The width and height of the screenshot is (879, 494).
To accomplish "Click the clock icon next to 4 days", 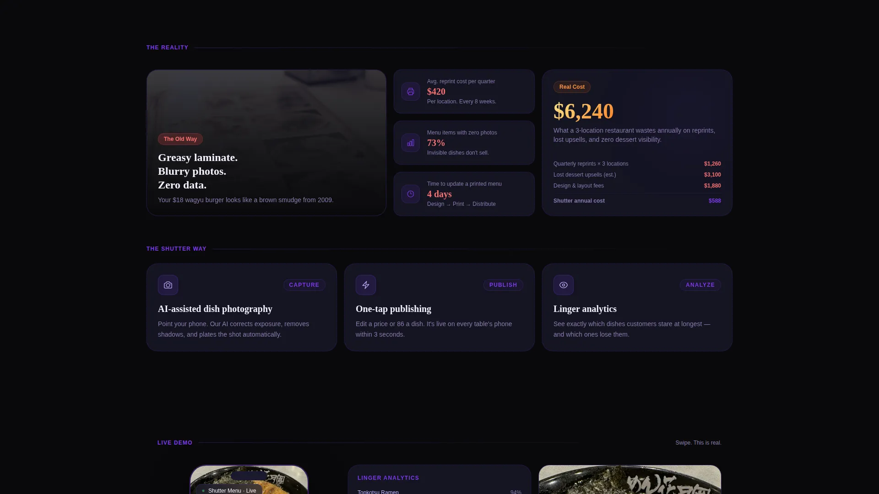I will 411,194.
